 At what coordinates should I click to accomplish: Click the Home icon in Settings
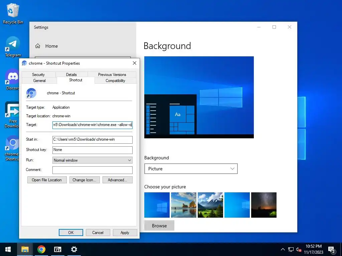point(38,46)
